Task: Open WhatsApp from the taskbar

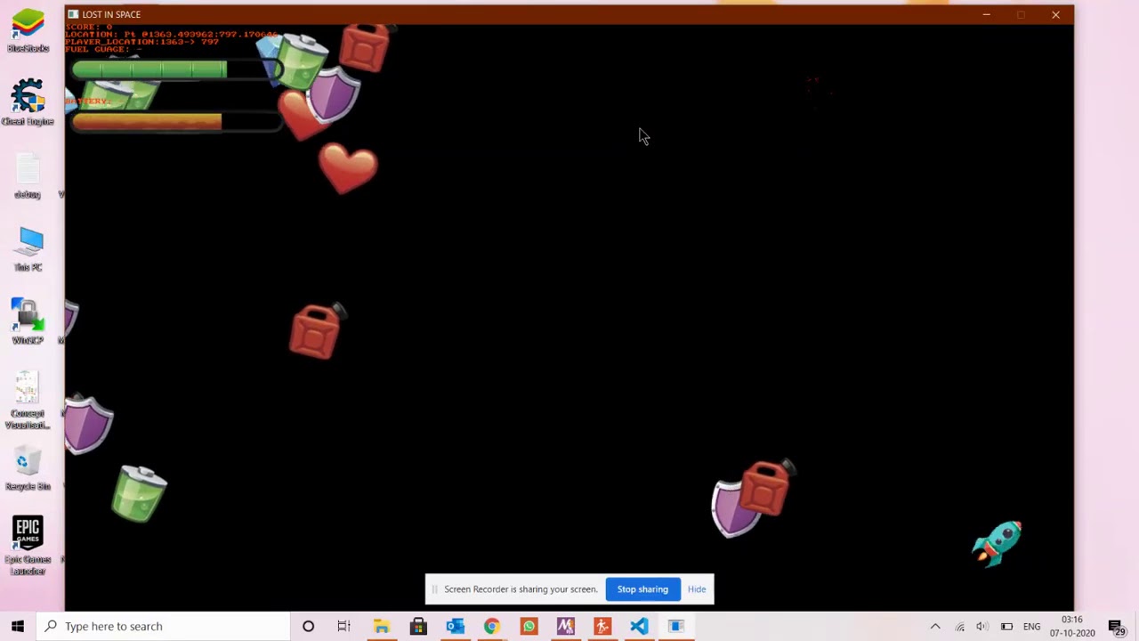Action: pyautogui.click(x=529, y=626)
